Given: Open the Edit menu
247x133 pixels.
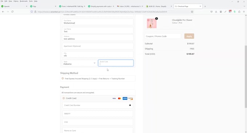Looking at the screenshot, I should coord(6,1).
